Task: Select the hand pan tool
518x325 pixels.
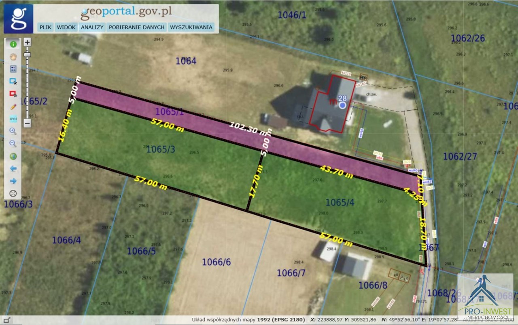Action: click(13, 57)
